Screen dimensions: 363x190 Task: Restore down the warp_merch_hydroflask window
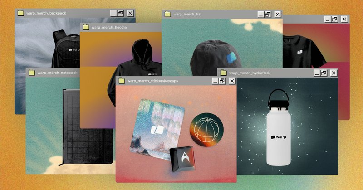pyautogui.click(x=324, y=73)
